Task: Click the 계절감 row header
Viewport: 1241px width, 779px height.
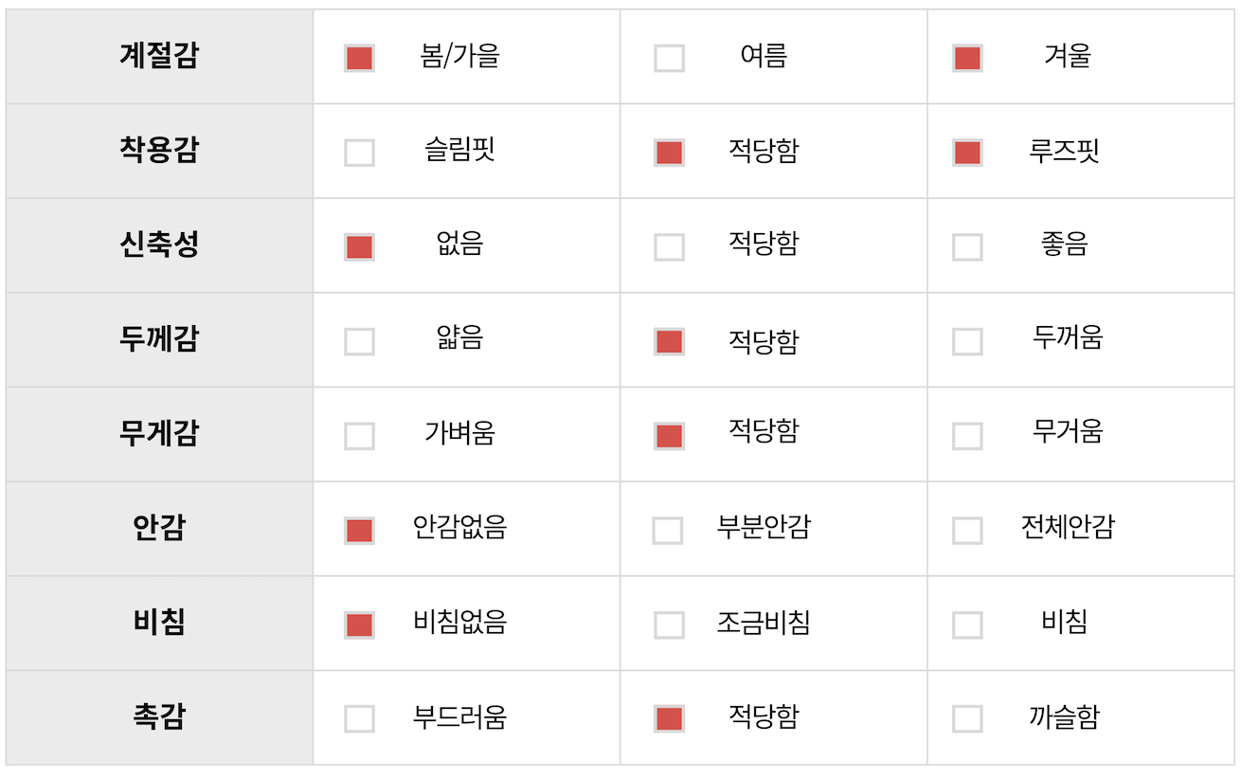Action: tap(159, 56)
